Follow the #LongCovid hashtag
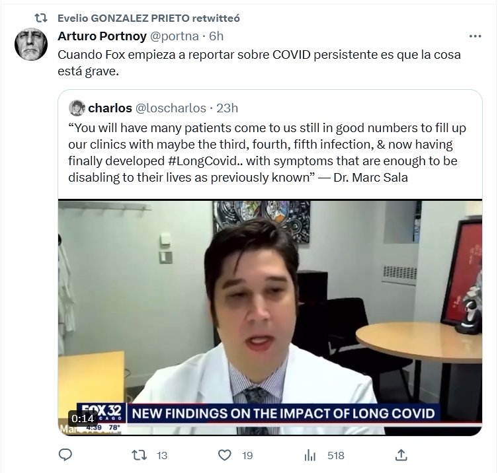The height and width of the screenshot is (473, 500). [x=203, y=161]
